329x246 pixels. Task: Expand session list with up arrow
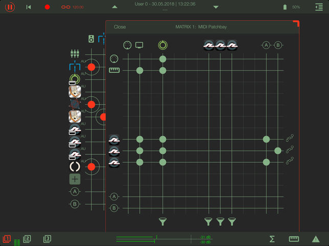pyautogui.click(x=115, y=7)
